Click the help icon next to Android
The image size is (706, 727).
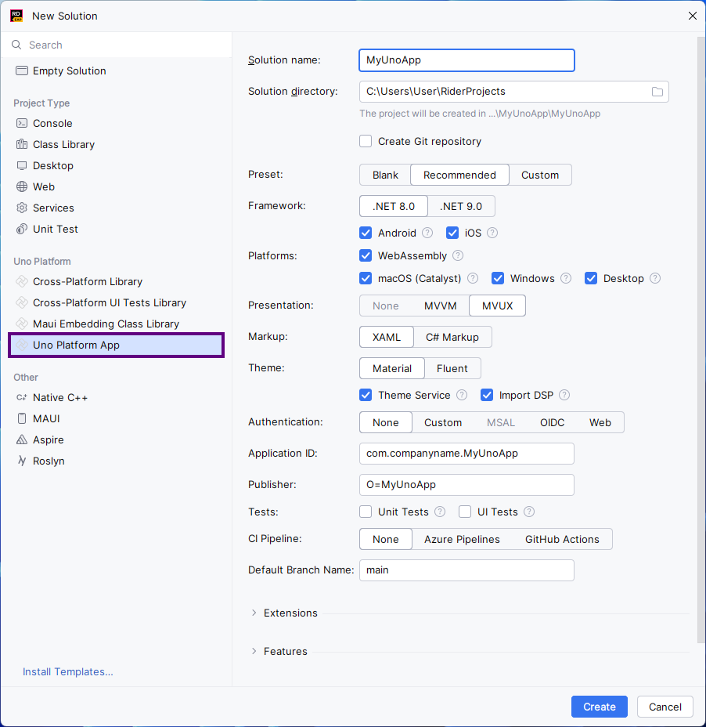click(x=427, y=233)
